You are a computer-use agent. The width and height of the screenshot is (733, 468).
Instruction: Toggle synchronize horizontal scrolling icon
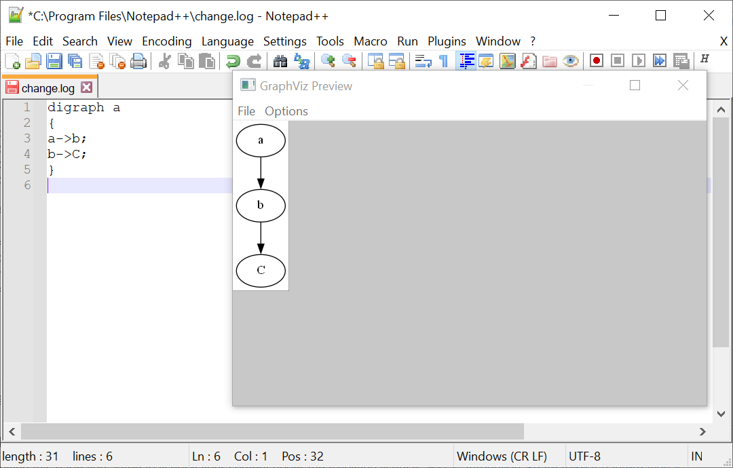point(397,61)
